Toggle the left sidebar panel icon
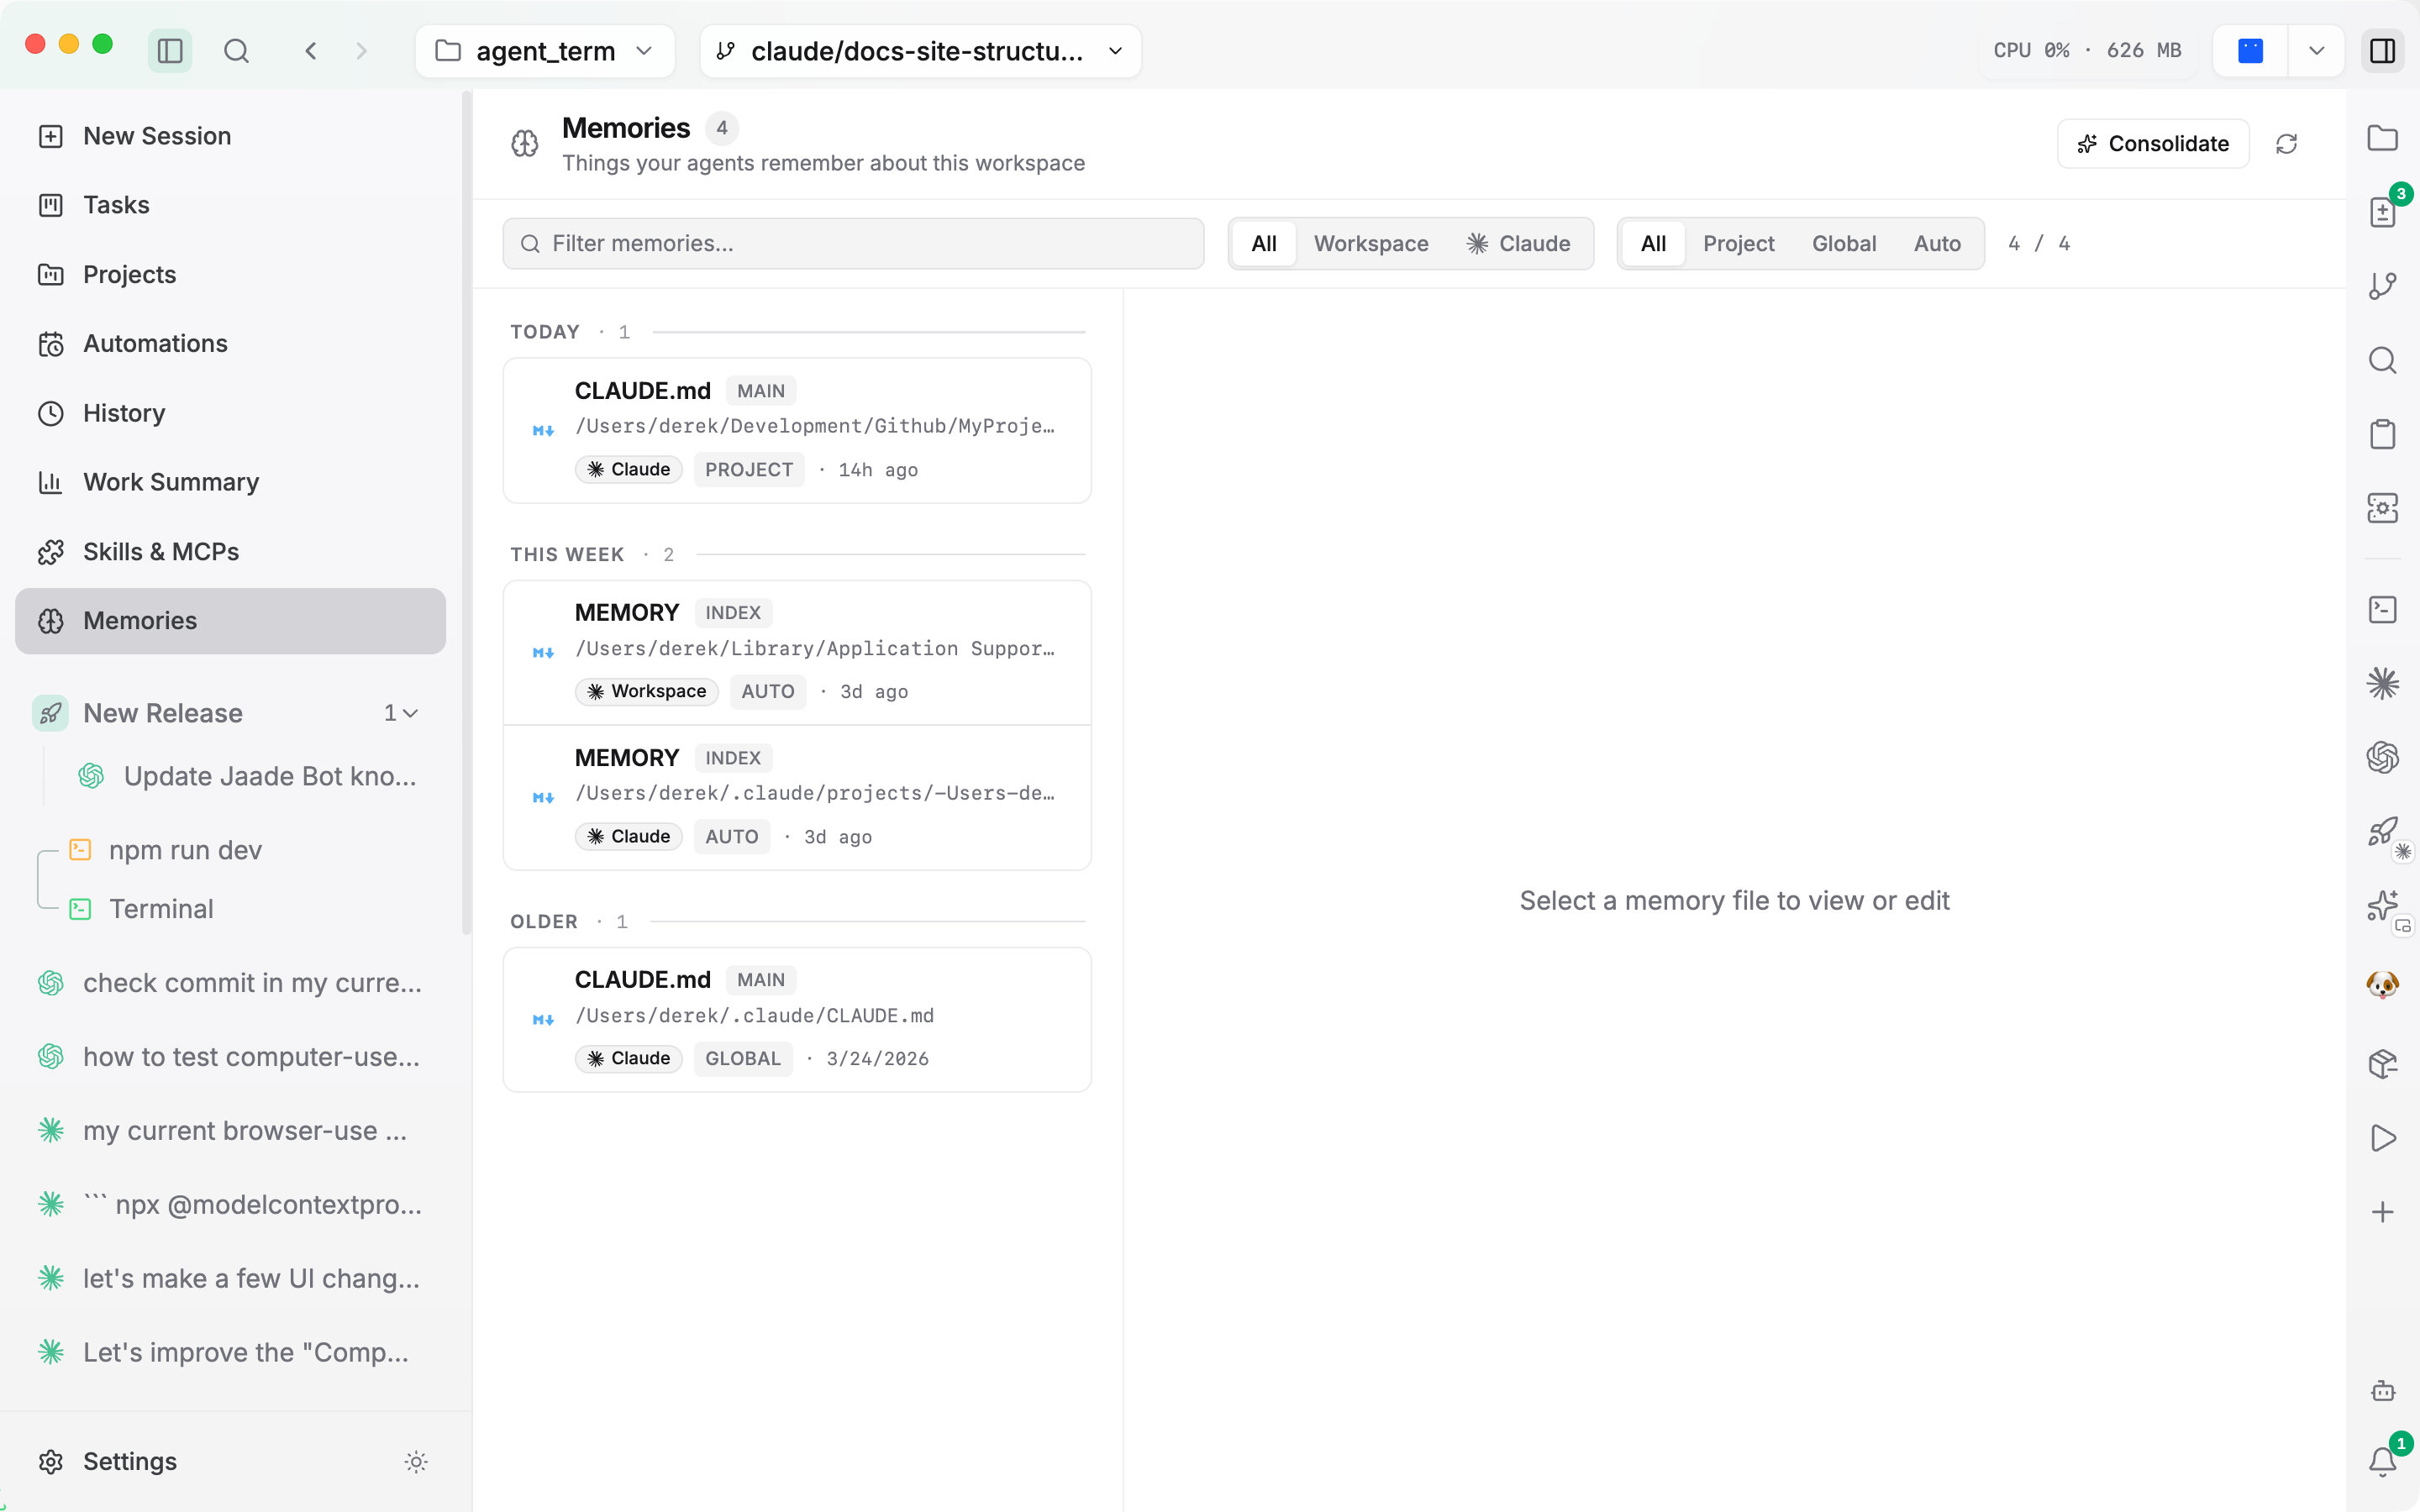This screenshot has height=1512, width=2420. pyautogui.click(x=170, y=50)
